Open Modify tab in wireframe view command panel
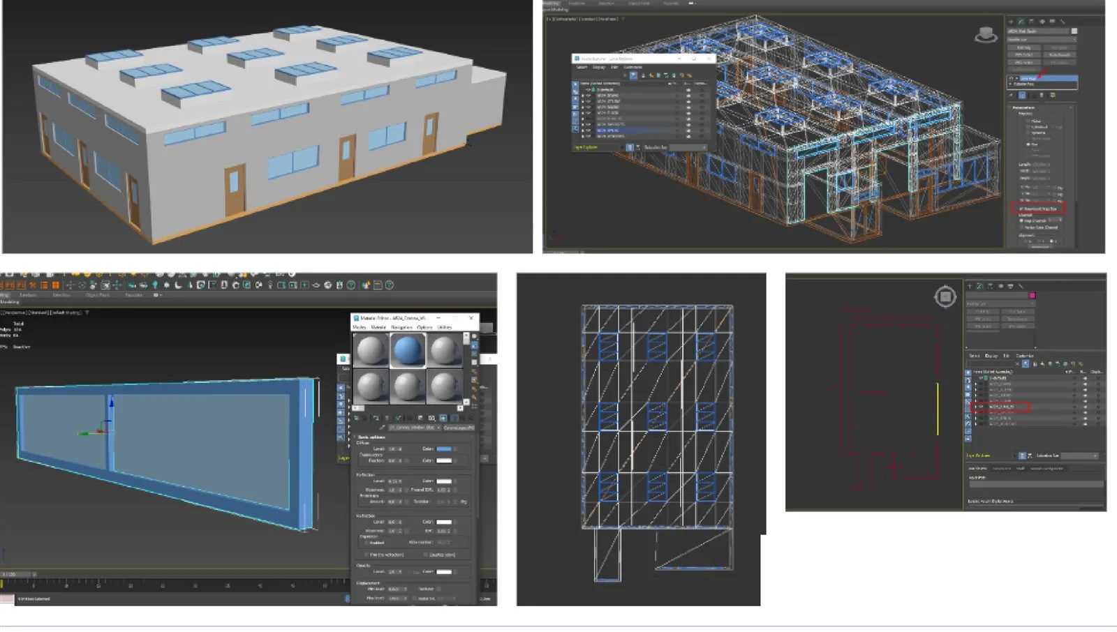The image size is (1117, 632). 1021,21
